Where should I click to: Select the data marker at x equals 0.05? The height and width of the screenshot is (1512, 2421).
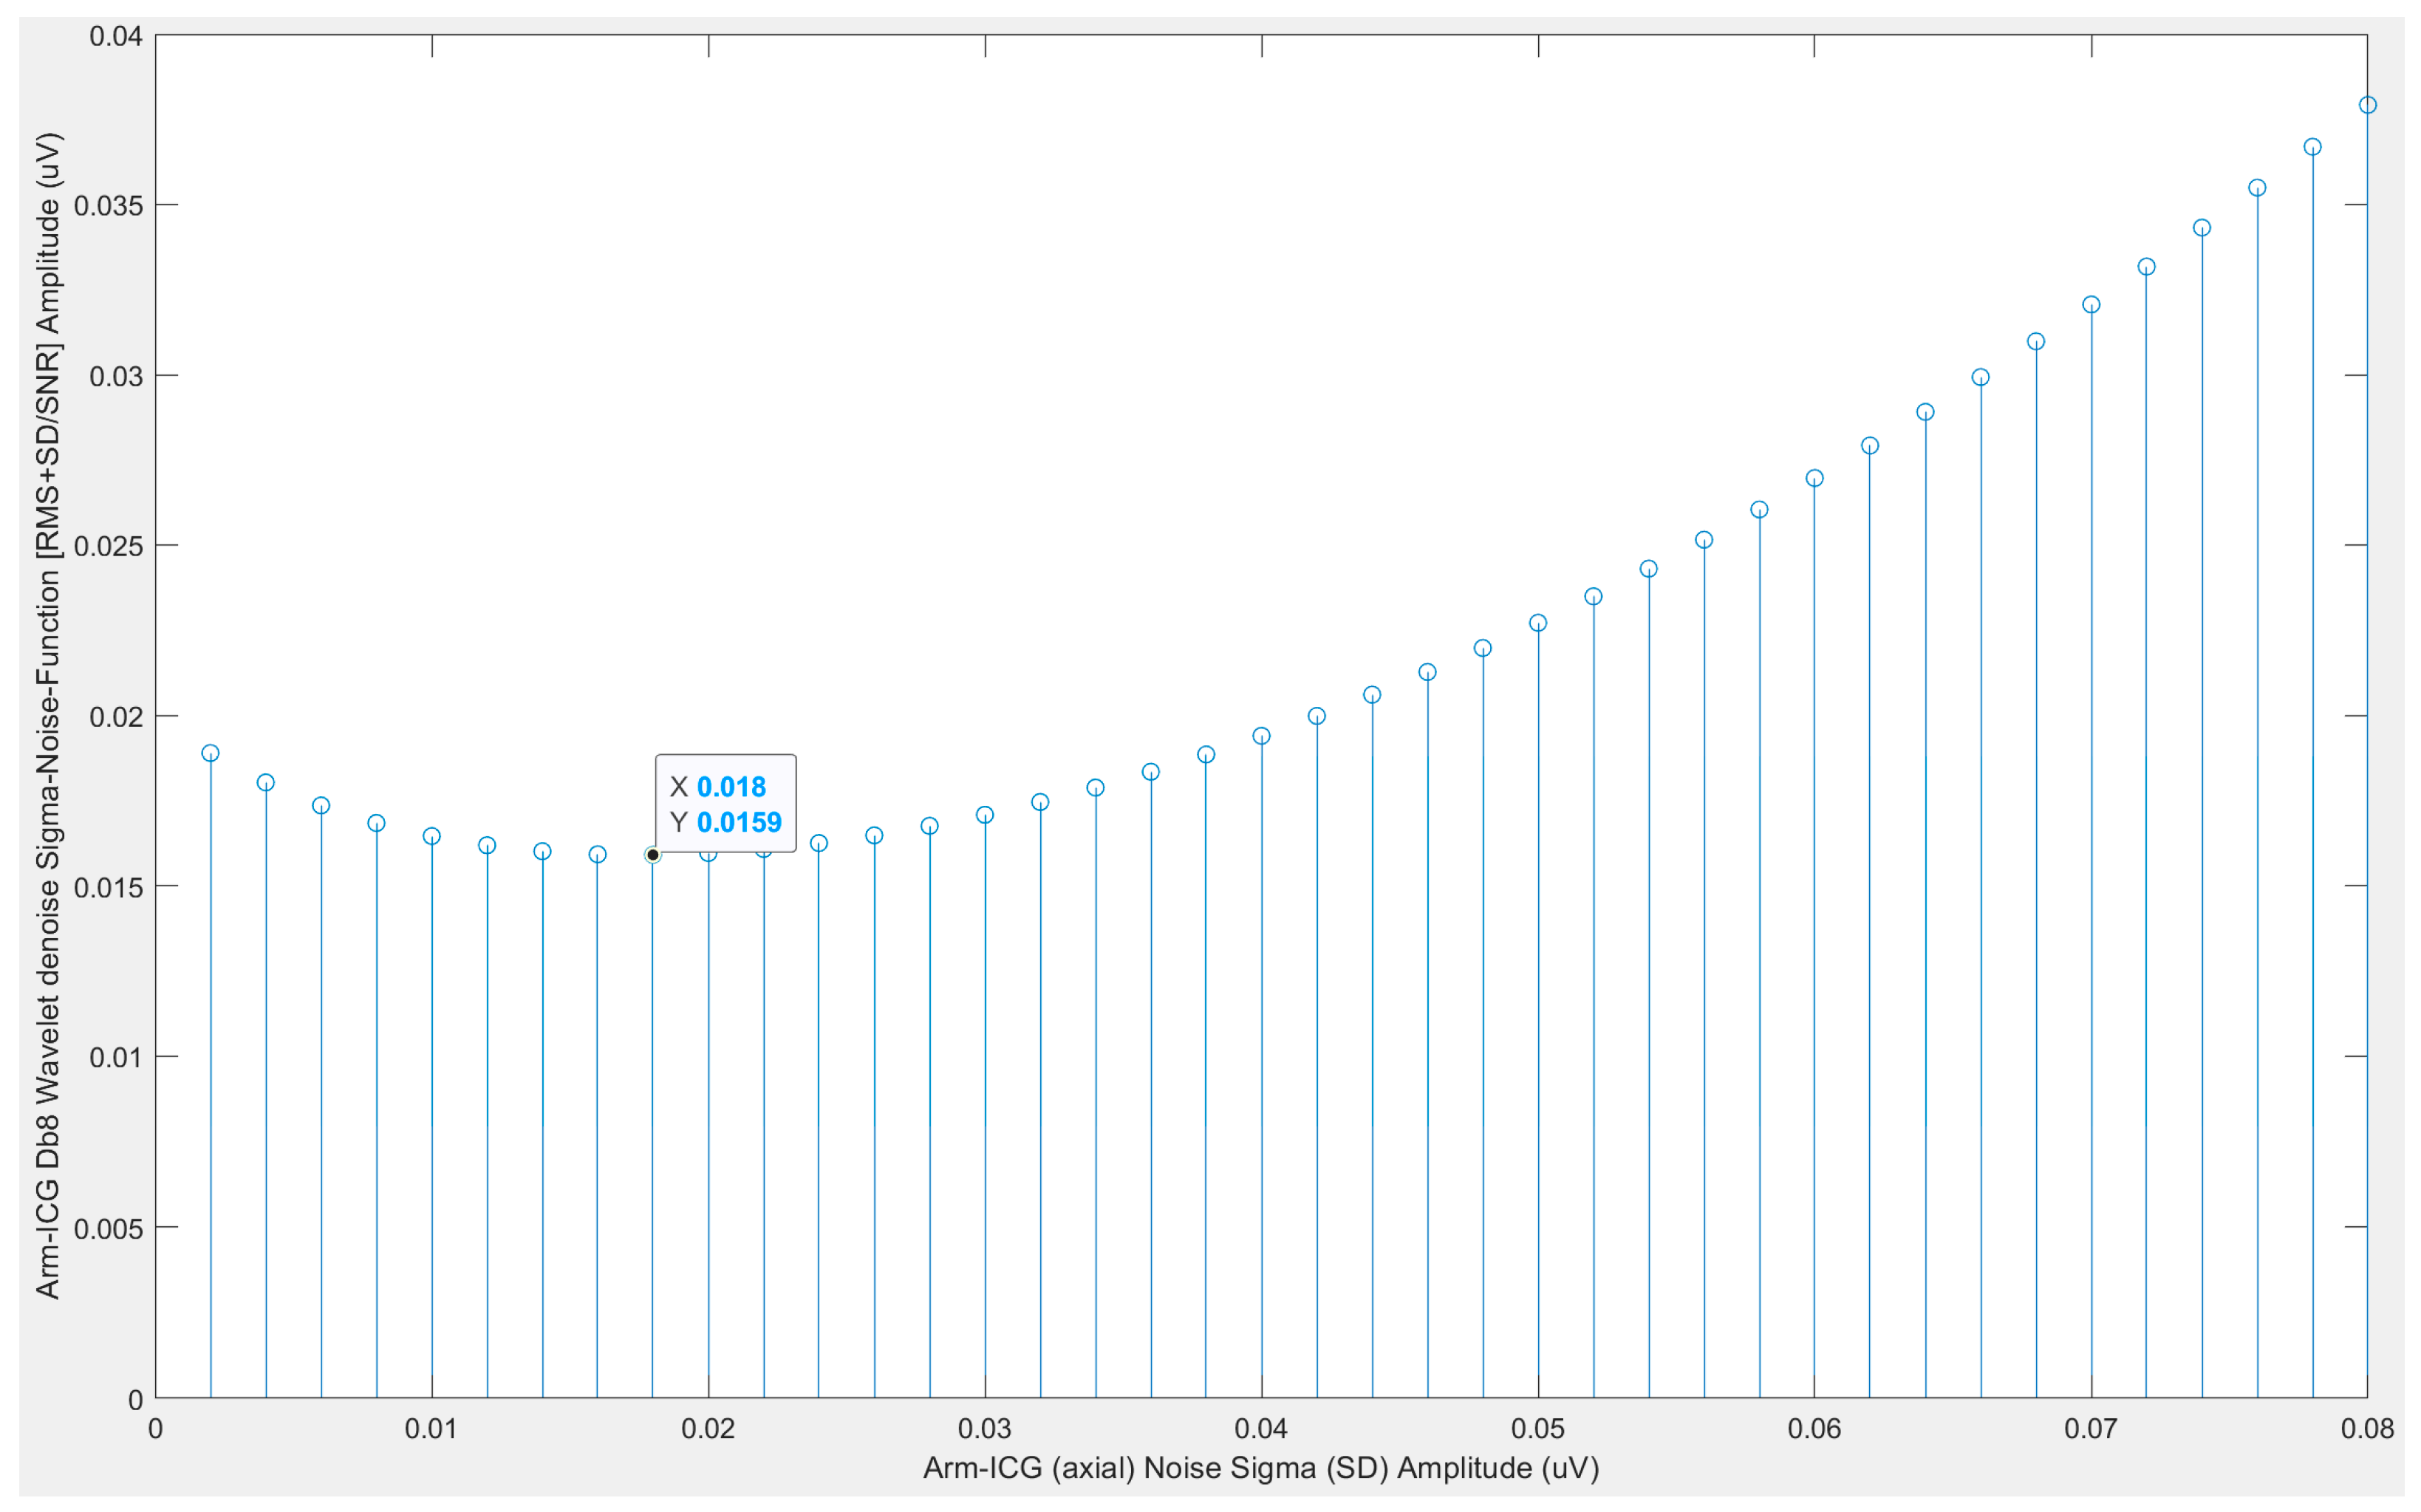(x=1538, y=623)
